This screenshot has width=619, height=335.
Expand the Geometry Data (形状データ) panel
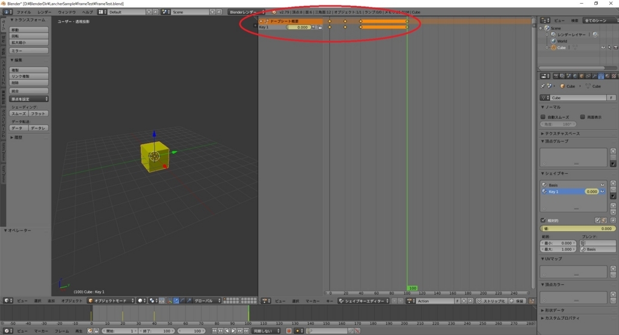(x=553, y=311)
